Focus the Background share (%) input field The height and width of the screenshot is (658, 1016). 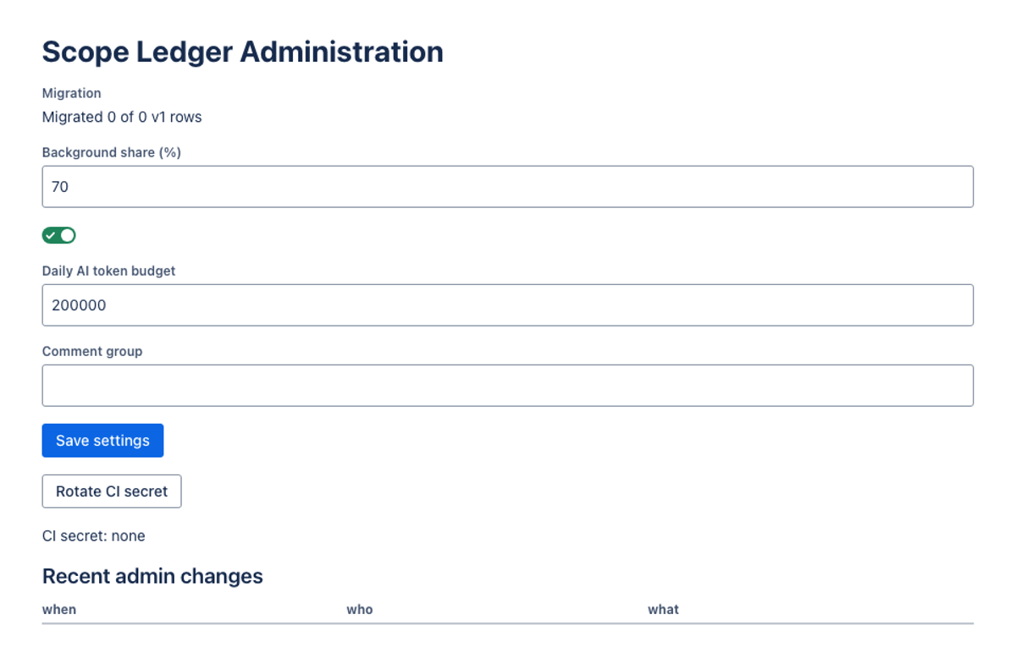pyautogui.click(x=508, y=187)
